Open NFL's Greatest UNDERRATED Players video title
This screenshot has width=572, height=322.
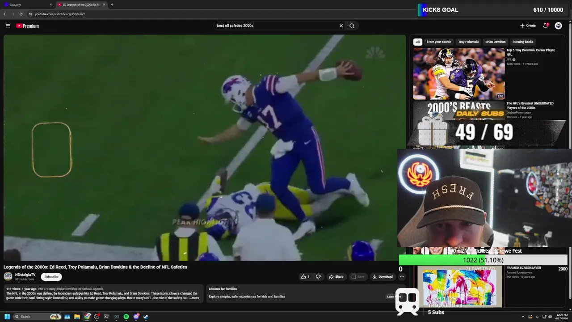click(530, 106)
